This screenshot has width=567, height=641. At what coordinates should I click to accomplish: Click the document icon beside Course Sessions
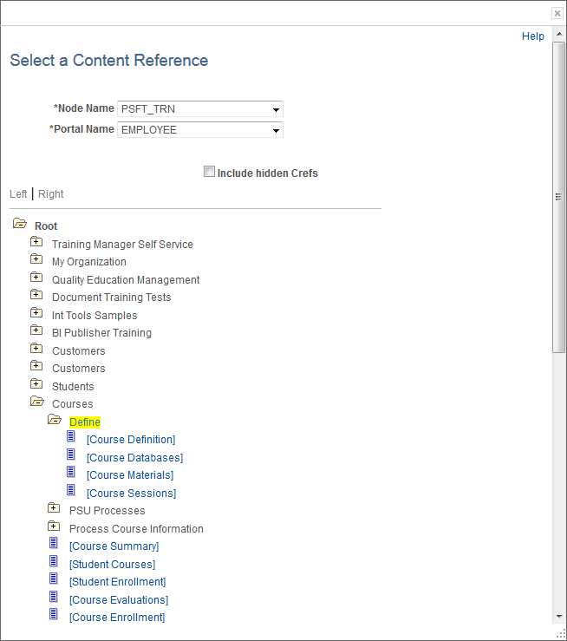pos(71,490)
